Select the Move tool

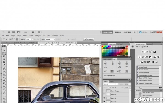tap(4, 50)
